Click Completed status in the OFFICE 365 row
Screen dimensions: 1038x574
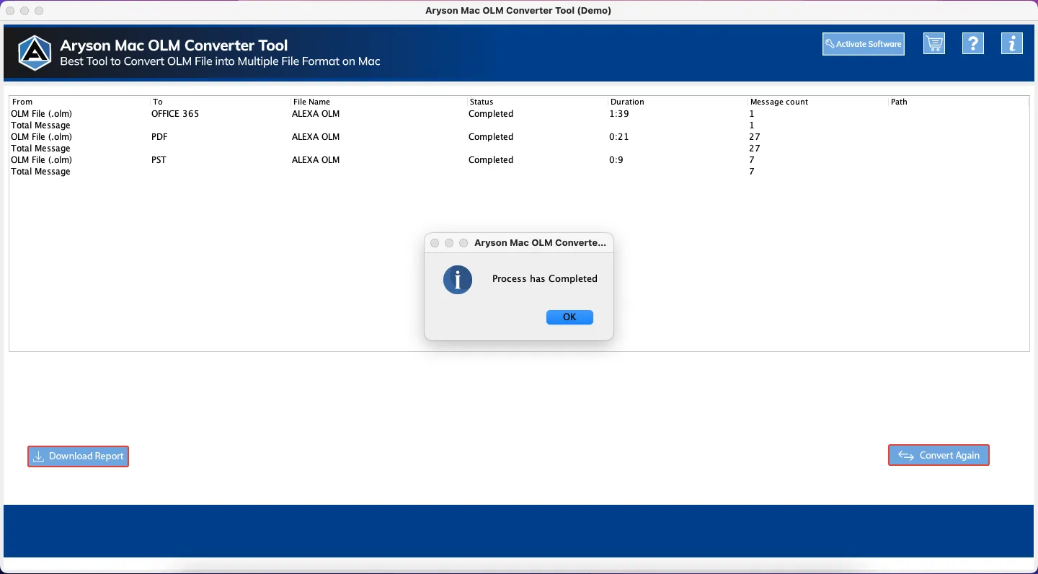point(491,114)
